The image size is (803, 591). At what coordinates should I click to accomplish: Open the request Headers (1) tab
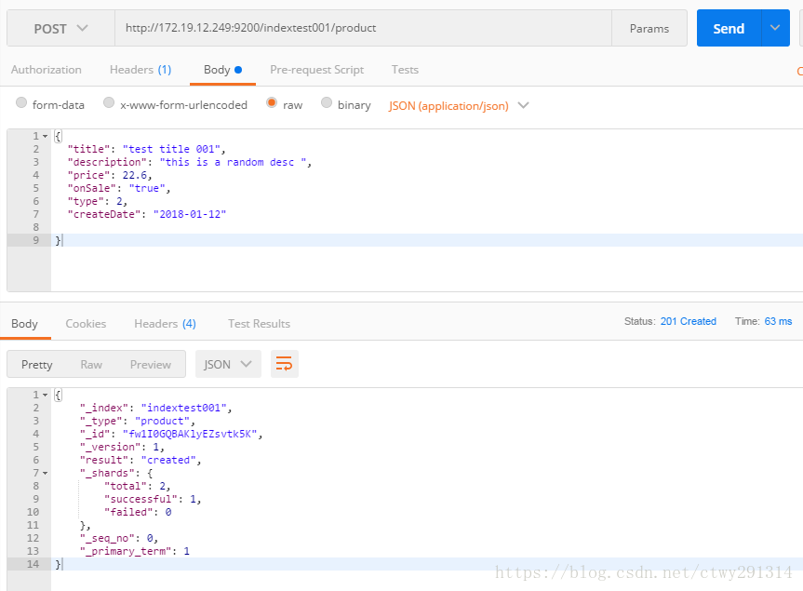pyautogui.click(x=141, y=70)
